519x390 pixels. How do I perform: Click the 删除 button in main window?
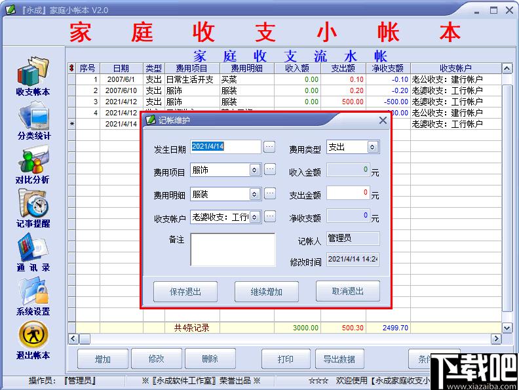click(210, 359)
